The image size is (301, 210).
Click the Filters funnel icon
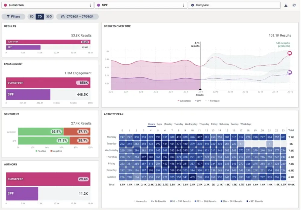point(8,16)
